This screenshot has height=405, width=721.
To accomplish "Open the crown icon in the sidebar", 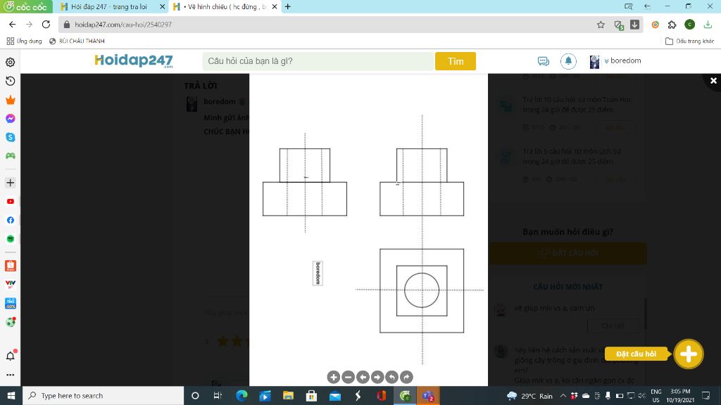I will pyautogui.click(x=10, y=100).
